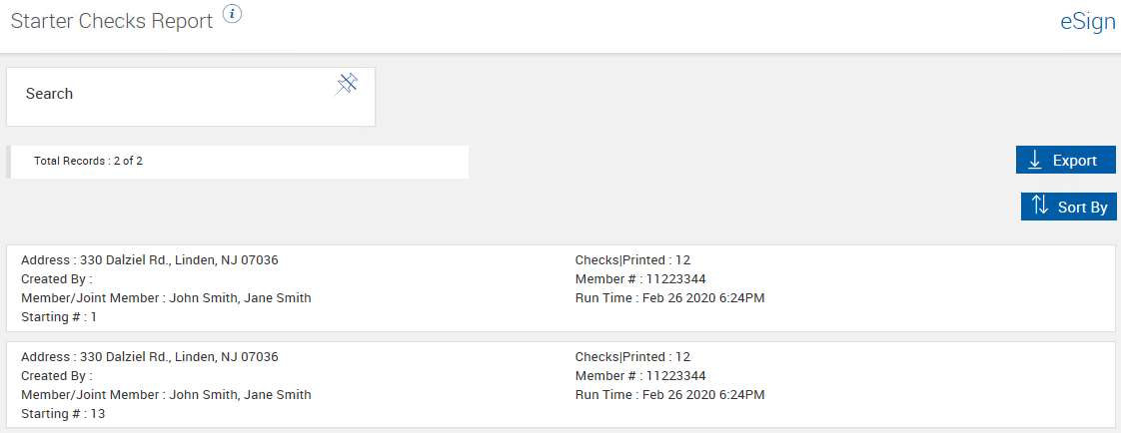
Task: Select the record with Starting # 1
Action: click(x=59, y=317)
